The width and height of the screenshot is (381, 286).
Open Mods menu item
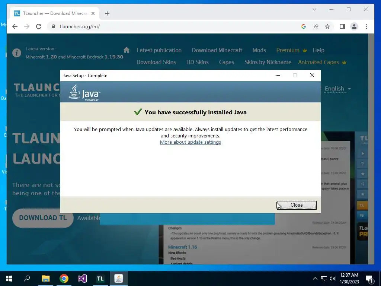coord(259,50)
